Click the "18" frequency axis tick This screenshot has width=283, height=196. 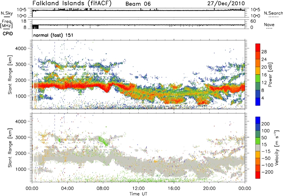(x=24, y=21)
